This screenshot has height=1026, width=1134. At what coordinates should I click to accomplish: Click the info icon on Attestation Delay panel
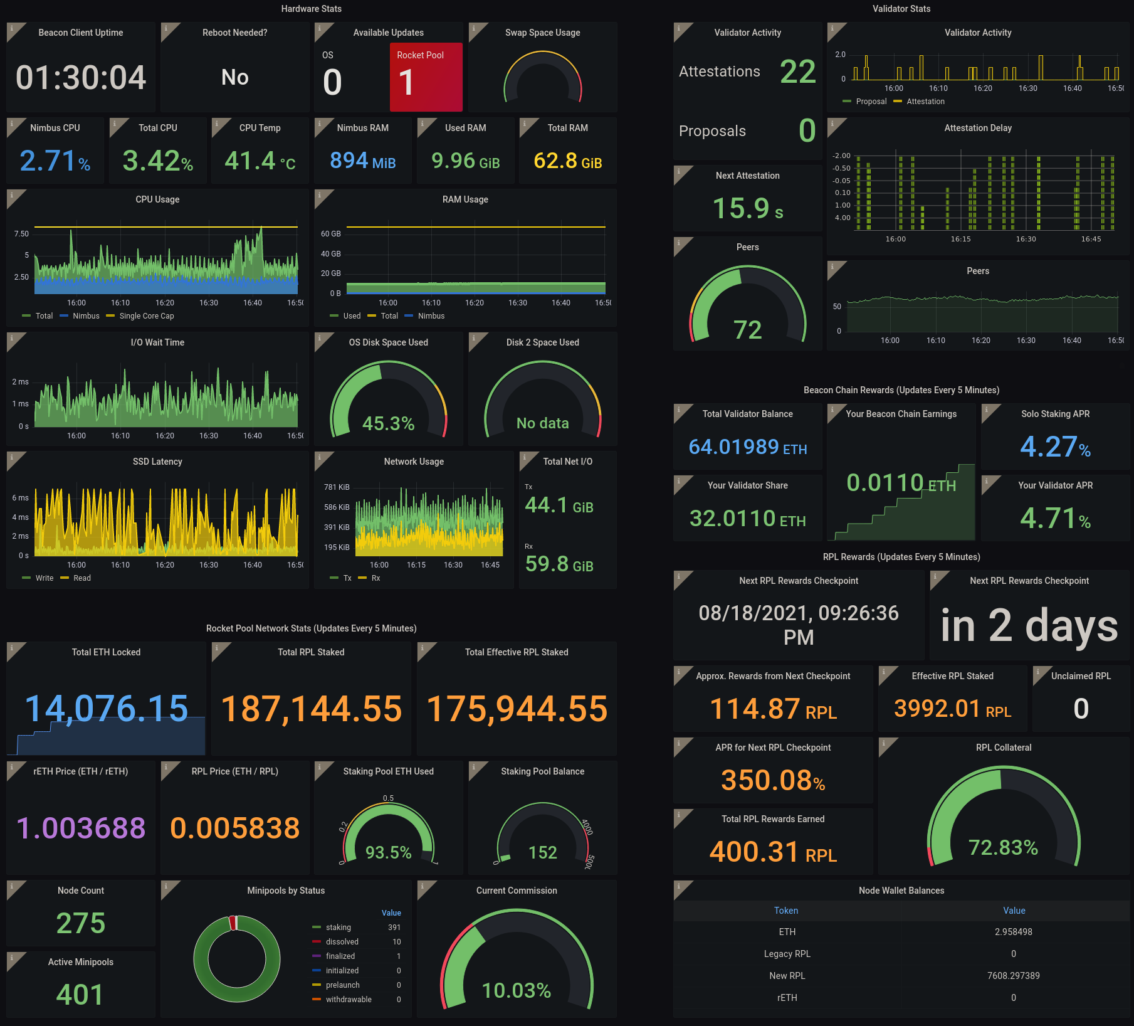click(832, 124)
